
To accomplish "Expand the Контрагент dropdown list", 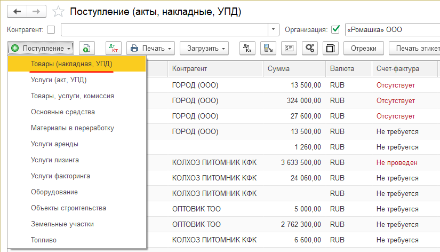I will coord(274,29).
